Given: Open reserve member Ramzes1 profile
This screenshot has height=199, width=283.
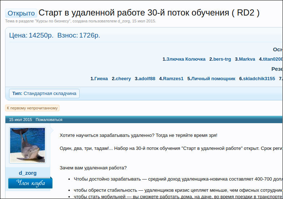Looking at the screenshot, I should click(x=173, y=78).
